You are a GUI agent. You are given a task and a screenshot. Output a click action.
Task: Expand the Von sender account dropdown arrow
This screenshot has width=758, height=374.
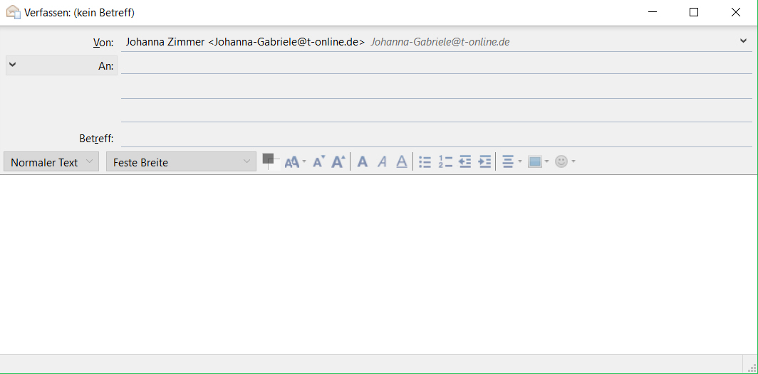744,41
